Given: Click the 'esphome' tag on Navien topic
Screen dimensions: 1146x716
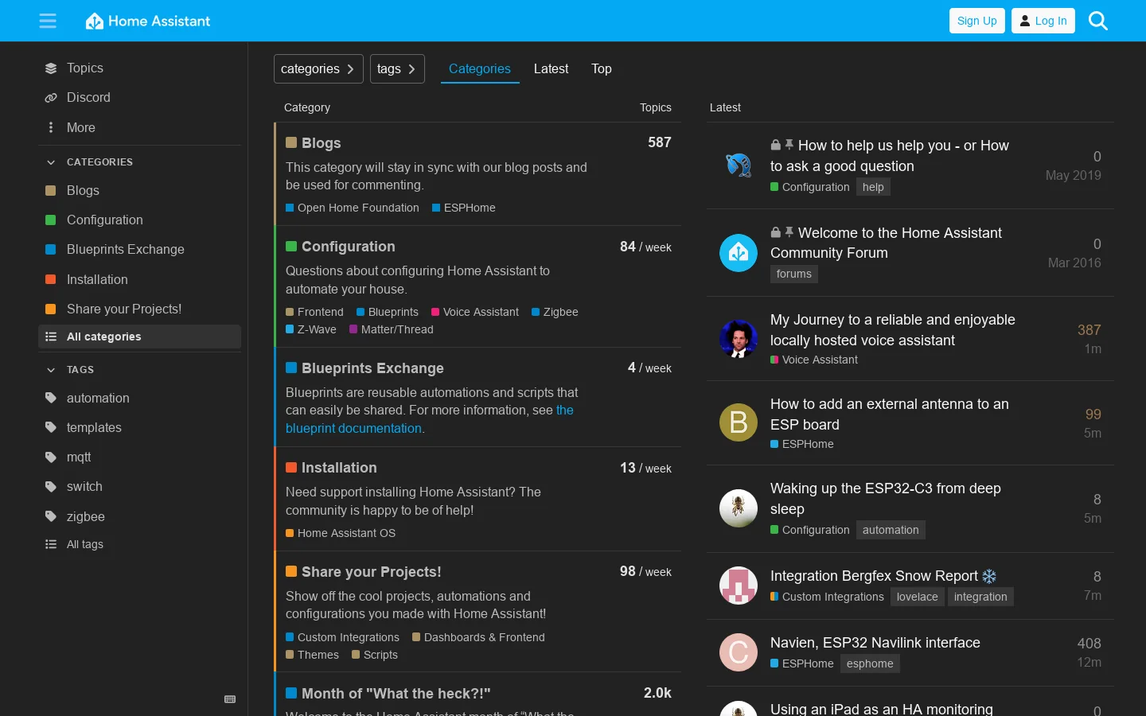Looking at the screenshot, I should (870, 663).
